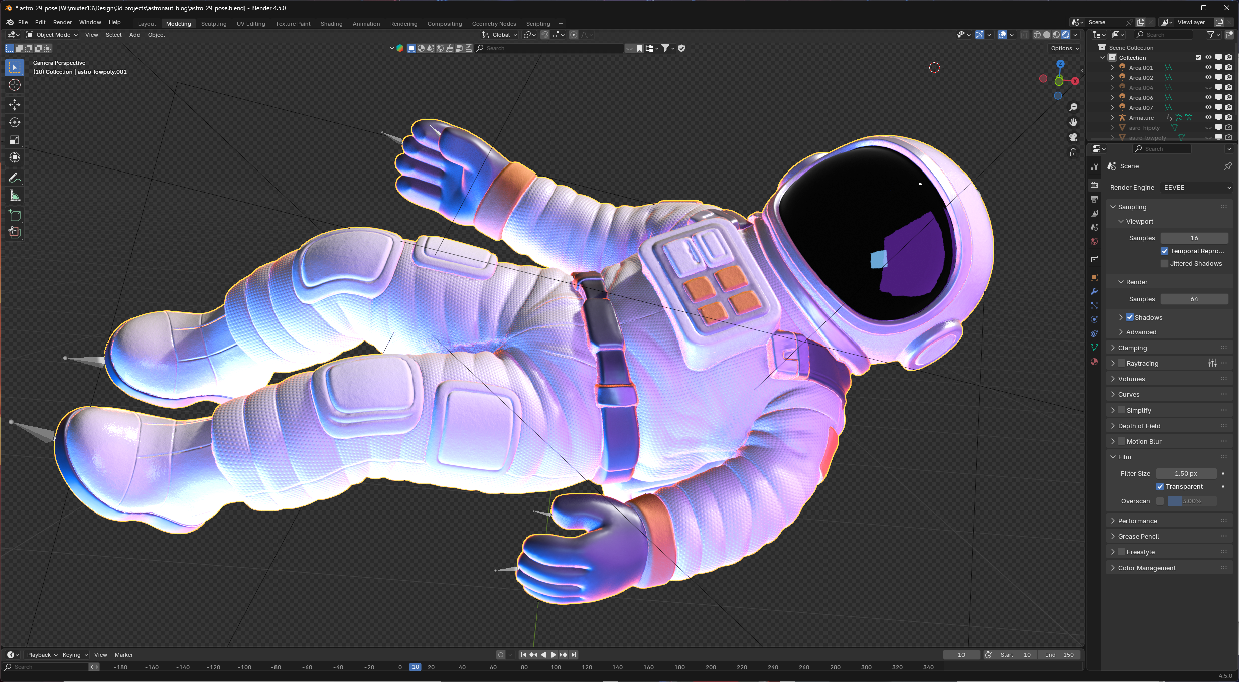Select the Cursor tool
Screen dimensions: 1239x682
coord(15,85)
